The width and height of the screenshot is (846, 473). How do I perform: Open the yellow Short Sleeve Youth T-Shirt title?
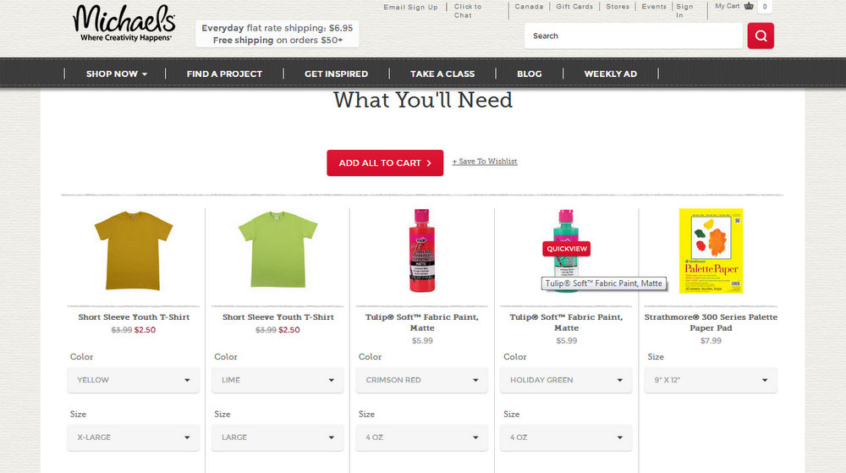[134, 317]
